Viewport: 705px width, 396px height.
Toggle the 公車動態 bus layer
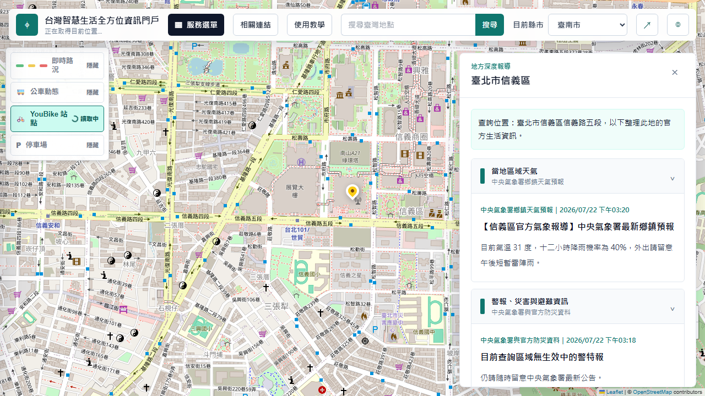[x=57, y=92]
